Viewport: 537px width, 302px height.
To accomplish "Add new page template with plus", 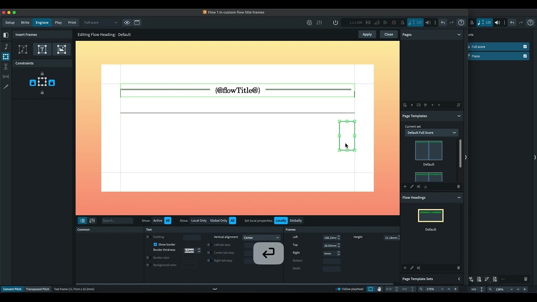I will coord(405,187).
